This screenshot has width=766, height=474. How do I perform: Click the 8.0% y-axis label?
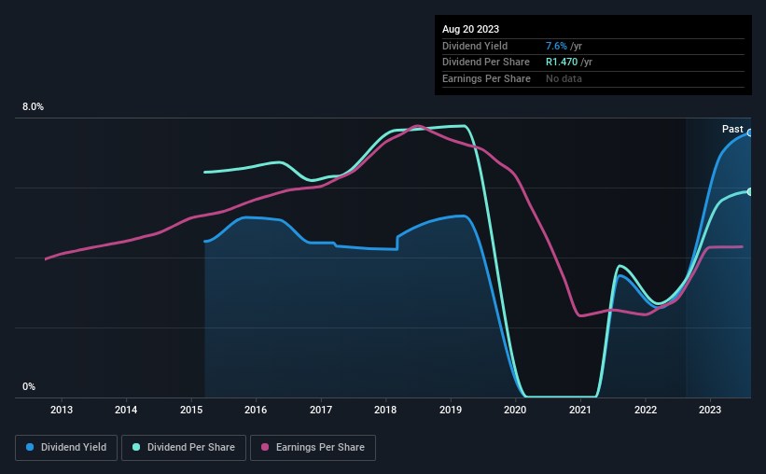pos(33,107)
